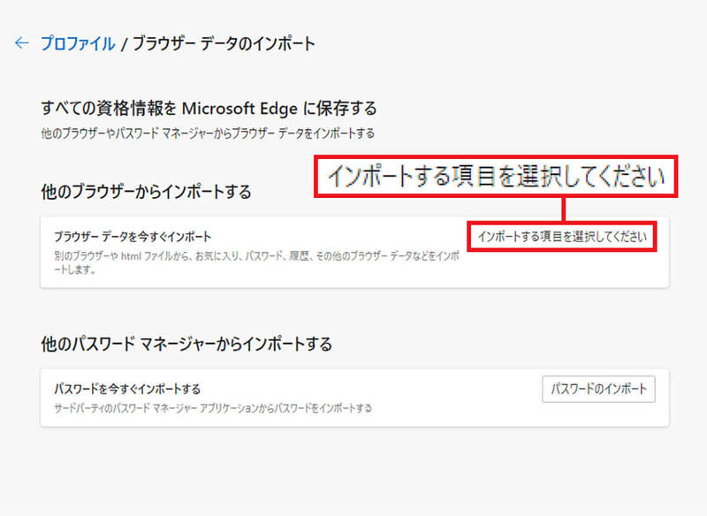Screen dimensions: 707x516
Task: Click the back arrow icon
Action: [21, 42]
